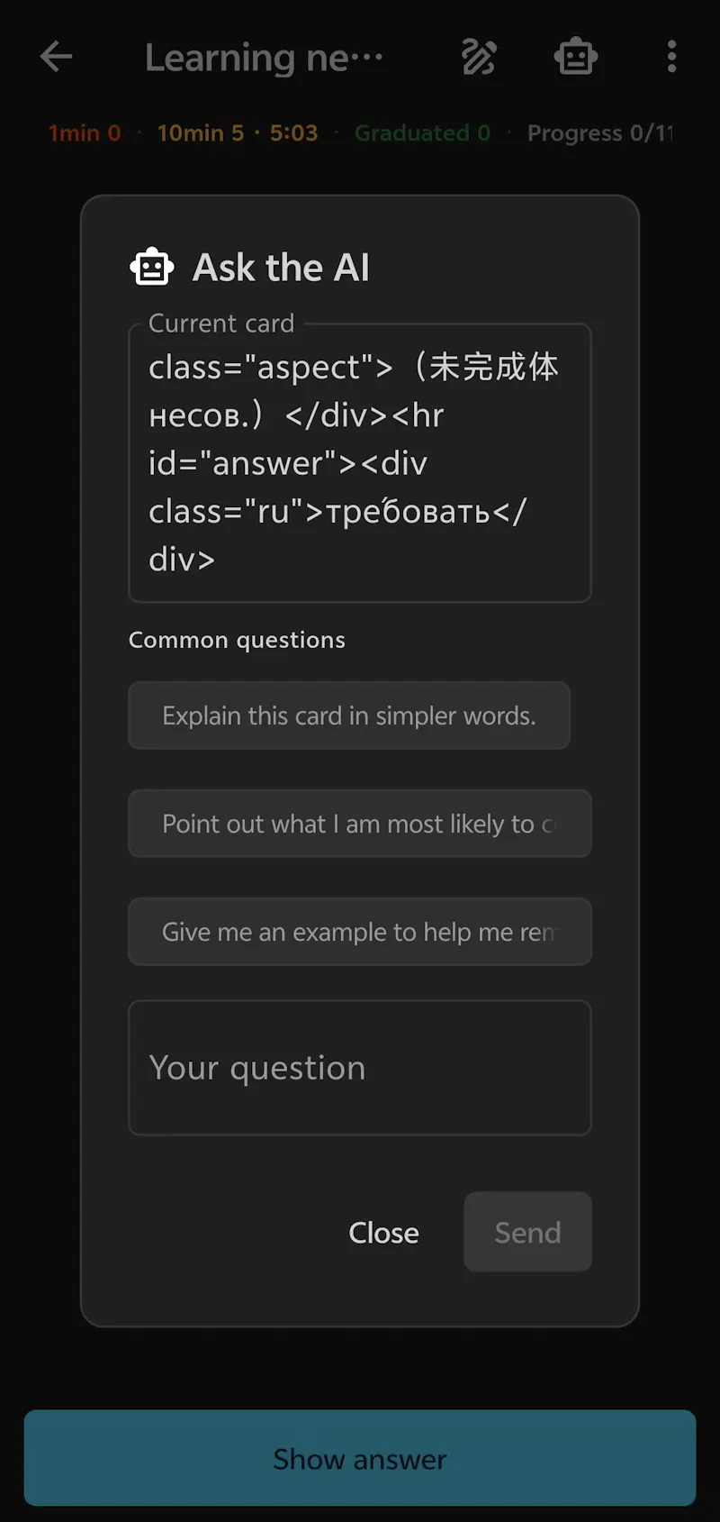Reveal the card with Show answer
The width and height of the screenshot is (720, 1522).
pyautogui.click(x=360, y=1458)
